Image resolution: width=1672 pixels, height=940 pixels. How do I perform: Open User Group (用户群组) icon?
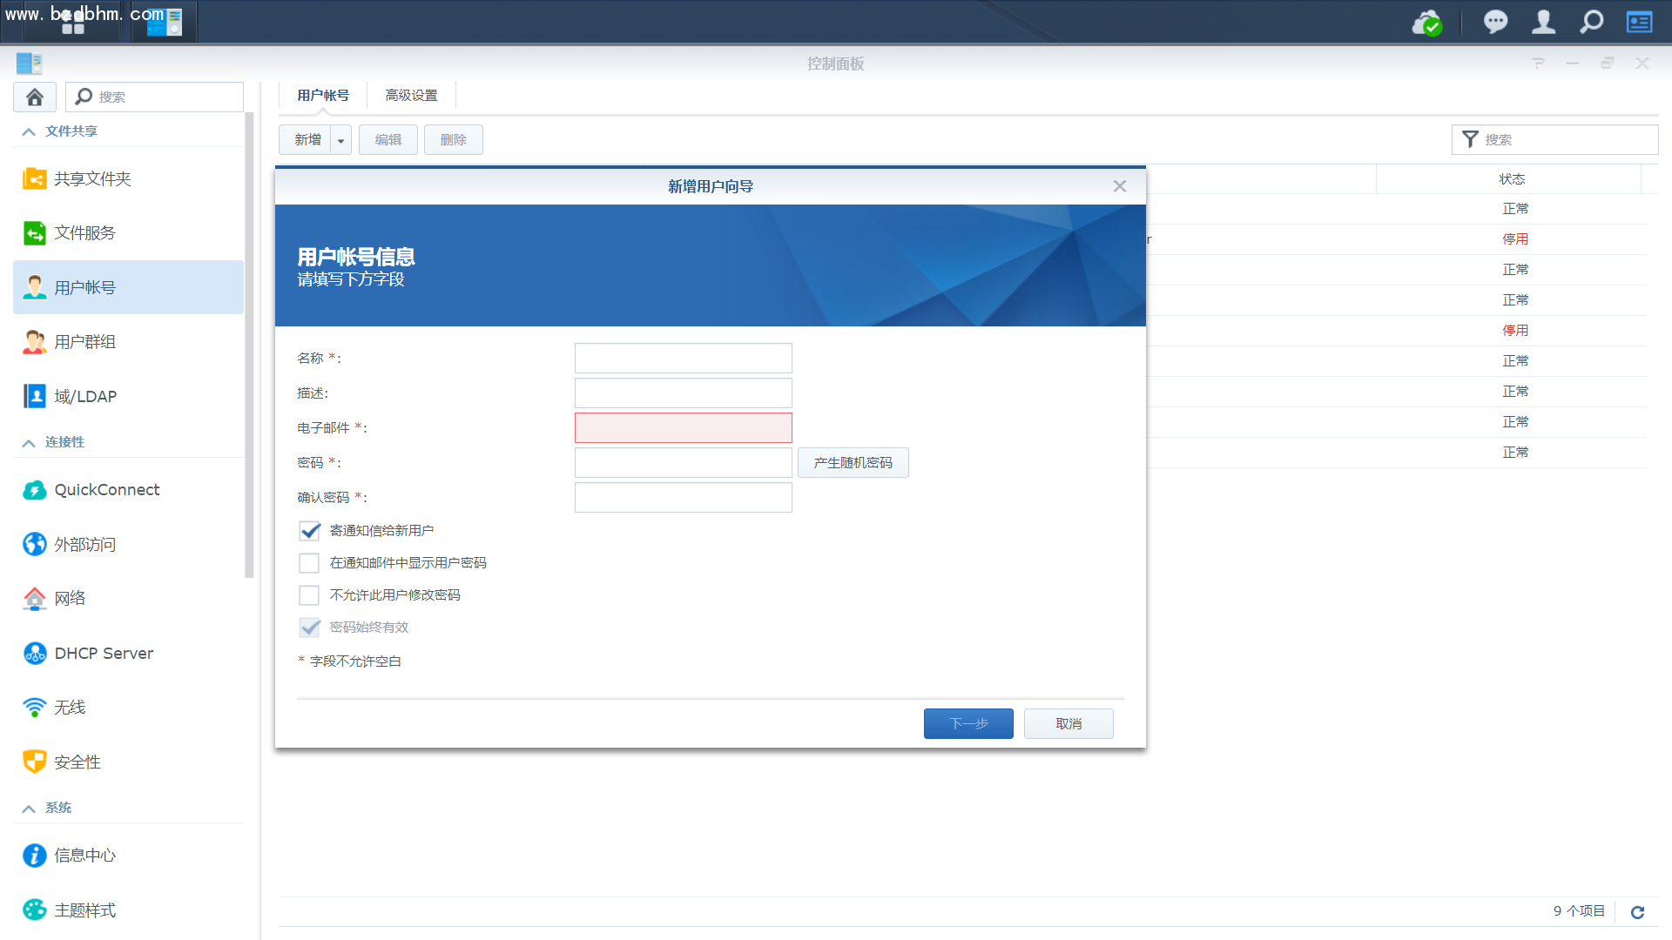pyautogui.click(x=35, y=341)
